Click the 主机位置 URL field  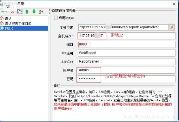pyautogui.click(x=123, y=27)
